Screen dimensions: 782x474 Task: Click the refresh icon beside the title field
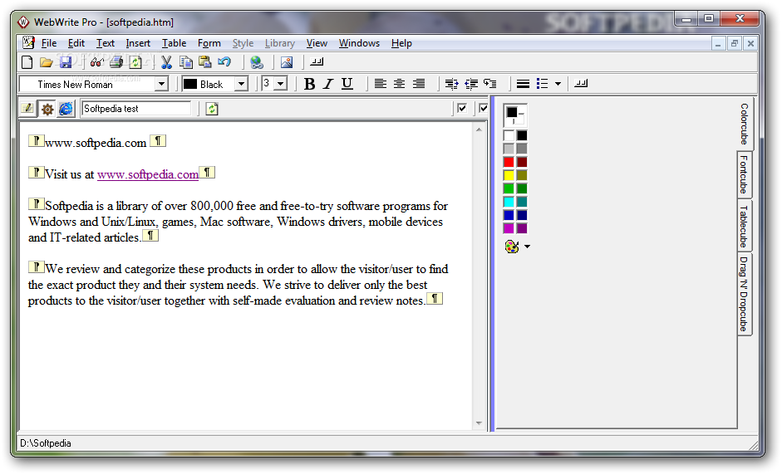pos(212,109)
